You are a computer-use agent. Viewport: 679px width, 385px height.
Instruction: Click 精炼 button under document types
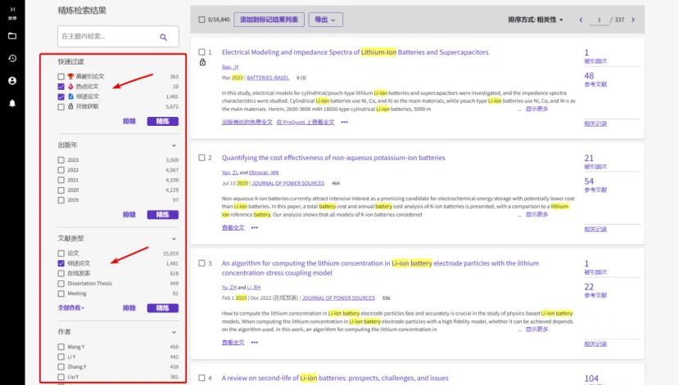tap(163, 308)
